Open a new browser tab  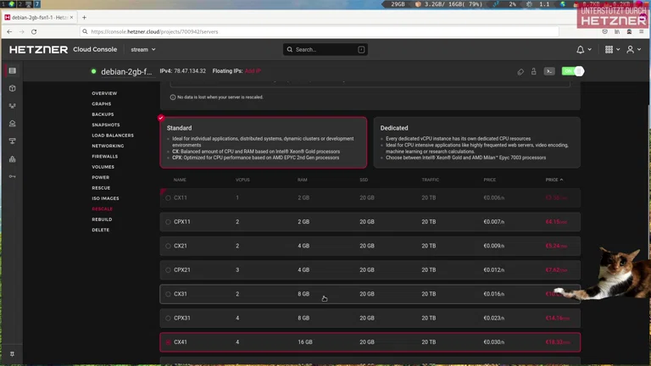(84, 18)
